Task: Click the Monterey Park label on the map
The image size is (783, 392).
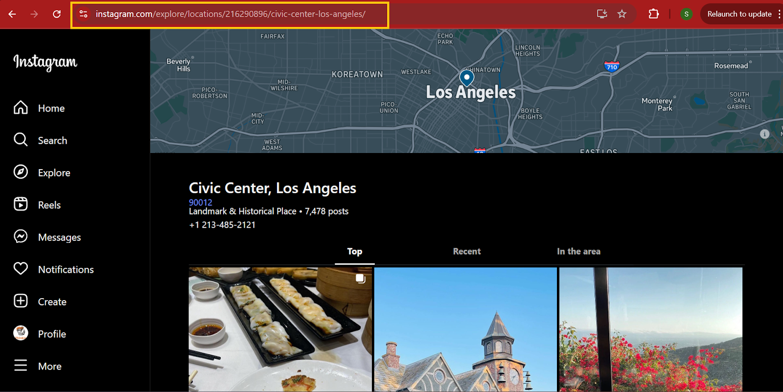Action: click(x=658, y=105)
